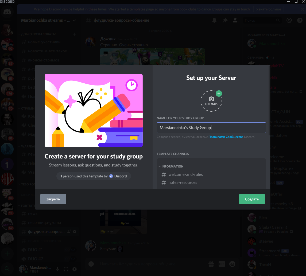Click the Закрыть button
This screenshot has height=276, width=306.
click(53, 199)
